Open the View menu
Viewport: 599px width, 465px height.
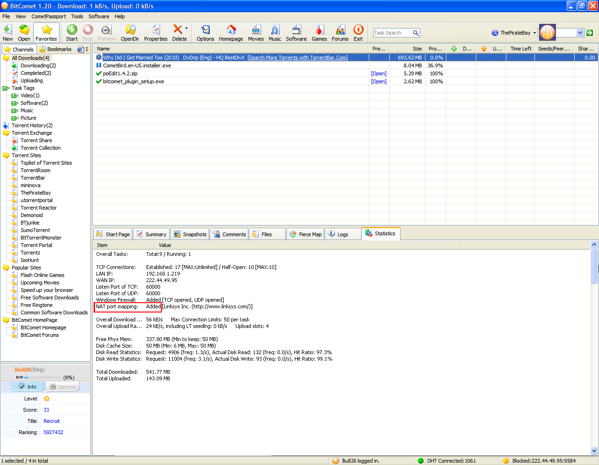21,16
